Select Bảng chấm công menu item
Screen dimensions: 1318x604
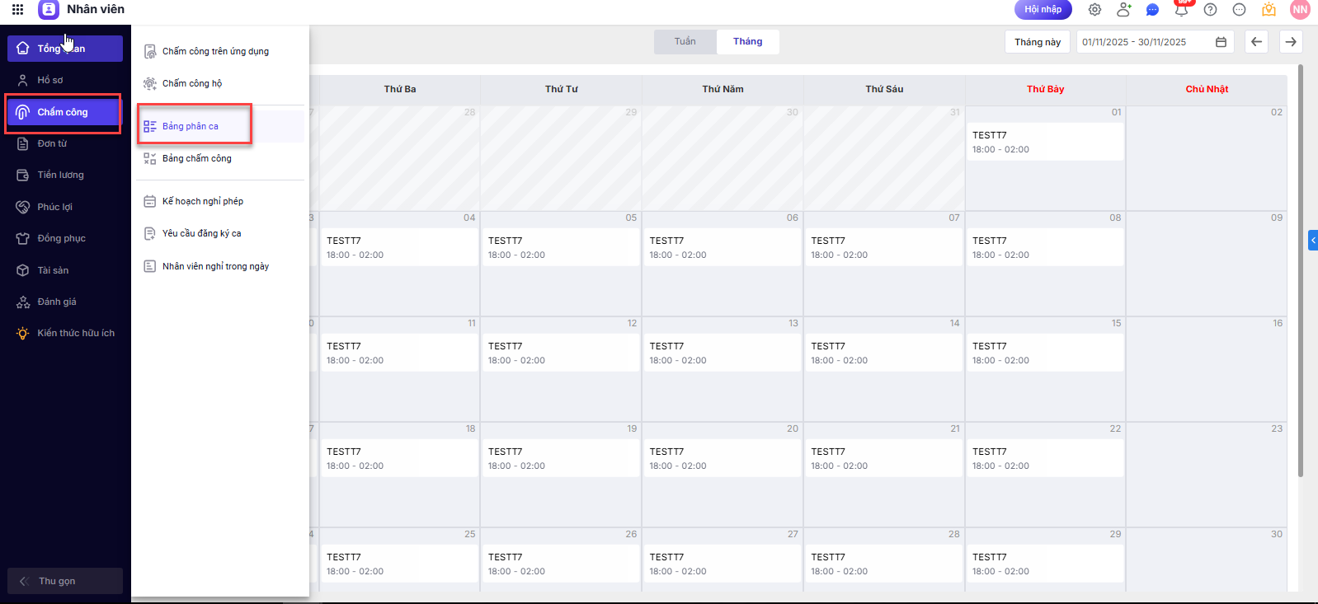(196, 158)
